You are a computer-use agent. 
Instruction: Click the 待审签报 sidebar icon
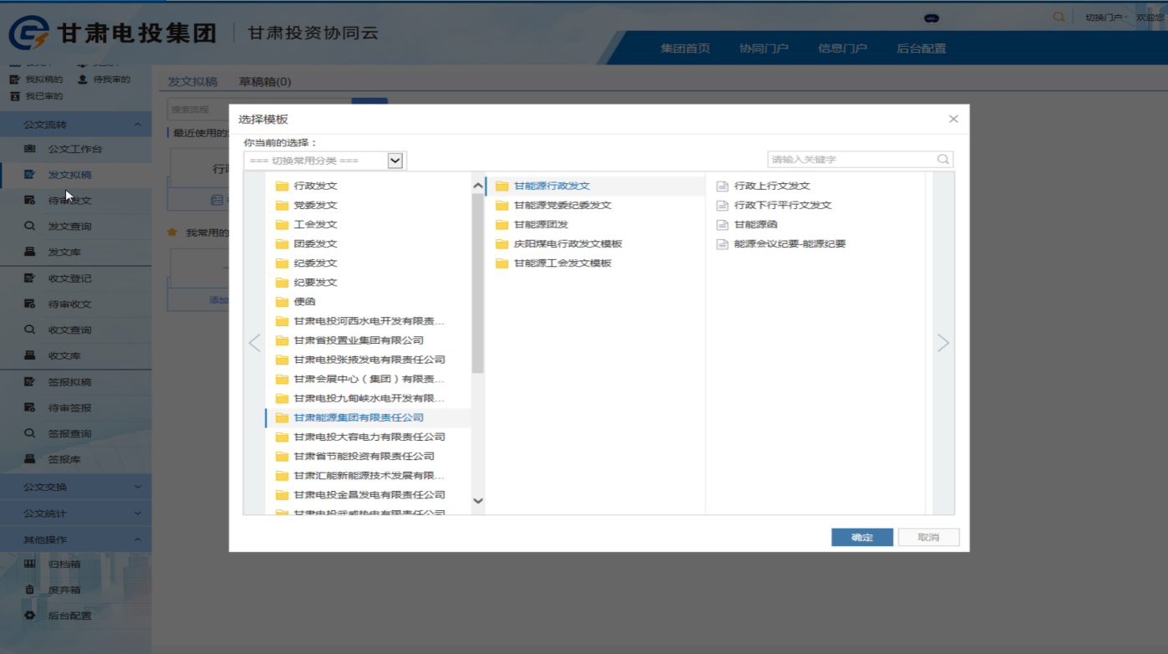(x=30, y=408)
